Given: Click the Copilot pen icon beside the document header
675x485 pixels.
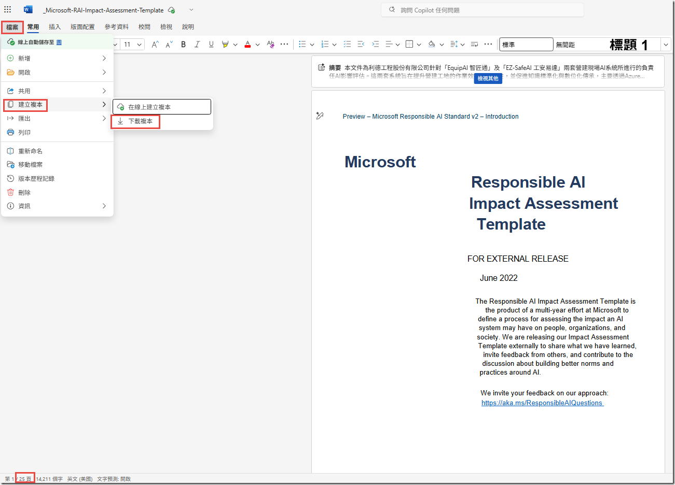Looking at the screenshot, I should pyautogui.click(x=320, y=116).
